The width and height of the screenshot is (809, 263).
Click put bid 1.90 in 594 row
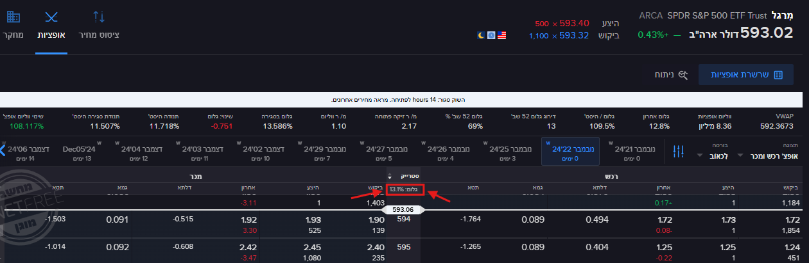376,219
